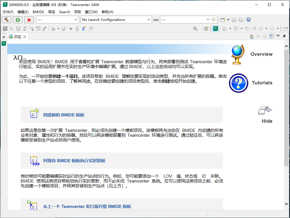Open the 项目 menu
Viewport: 290px width, 218px height.
[78, 12]
